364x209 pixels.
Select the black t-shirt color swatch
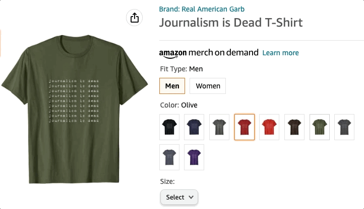[169, 127]
